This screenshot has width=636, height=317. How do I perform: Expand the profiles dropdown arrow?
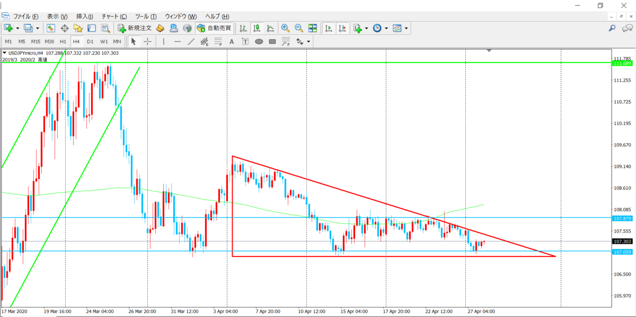click(38, 28)
